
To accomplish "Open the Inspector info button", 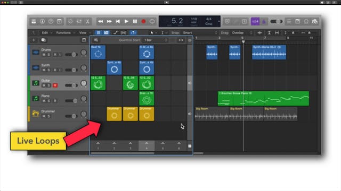I will pyautogui.click(x=42, y=21).
